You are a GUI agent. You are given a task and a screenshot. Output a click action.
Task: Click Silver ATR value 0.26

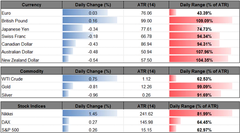pyautogui.click(x=147, y=95)
